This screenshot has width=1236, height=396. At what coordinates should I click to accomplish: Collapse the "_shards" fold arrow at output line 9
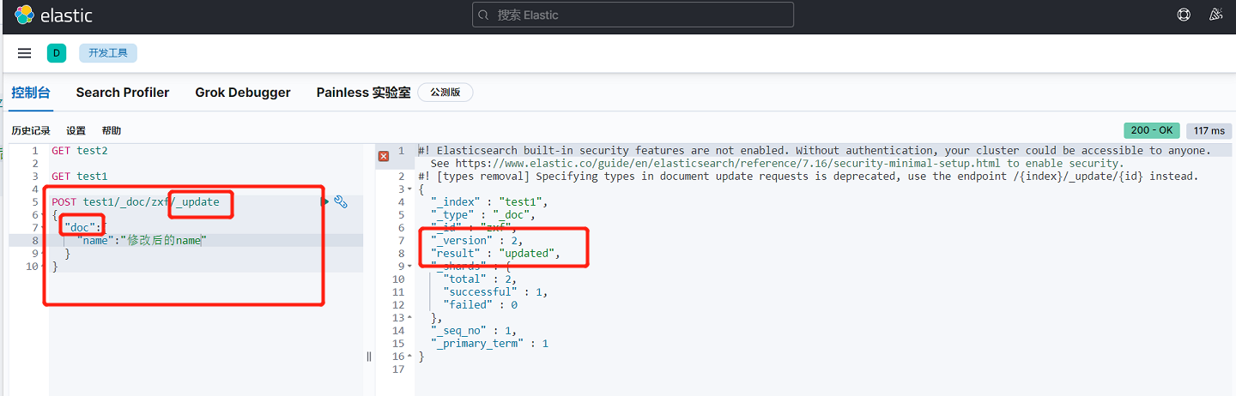click(409, 266)
